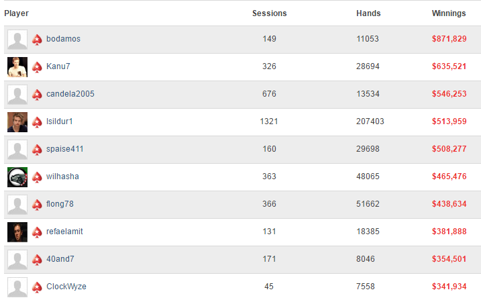Sort the table by the Sessions column header
This screenshot has width=481, height=300.
269,13
